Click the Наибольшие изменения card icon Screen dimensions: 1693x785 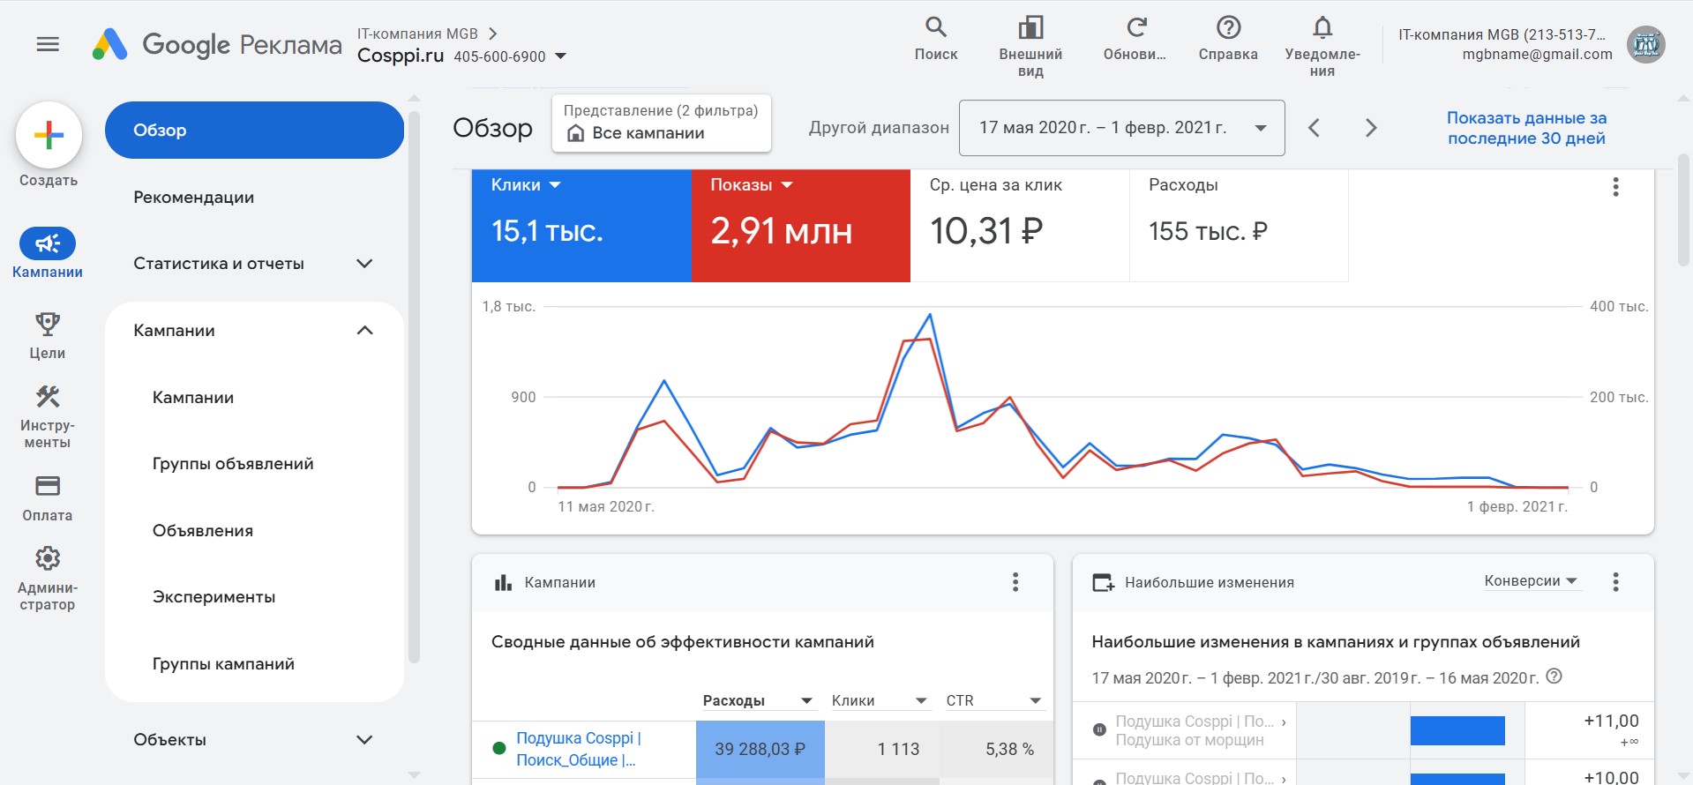coord(1103,582)
